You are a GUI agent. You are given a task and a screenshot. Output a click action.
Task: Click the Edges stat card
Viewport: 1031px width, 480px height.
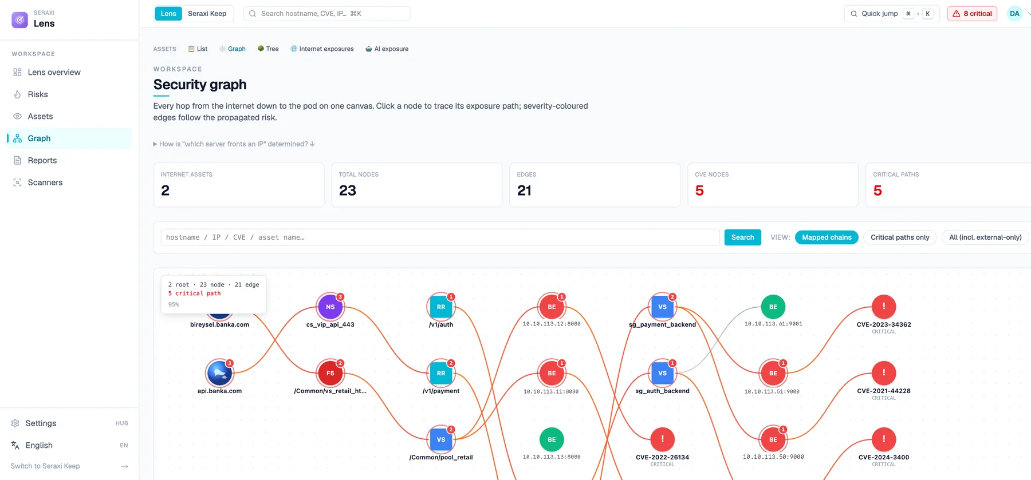pyautogui.click(x=595, y=185)
